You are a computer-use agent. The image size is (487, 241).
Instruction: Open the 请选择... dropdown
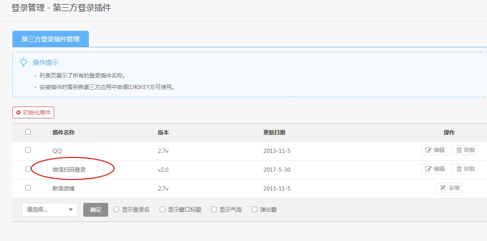click(x=50, y=210)
